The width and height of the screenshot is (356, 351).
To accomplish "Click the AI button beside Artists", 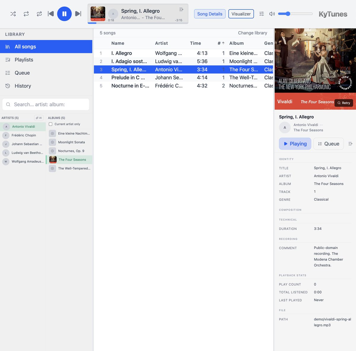I will coord(39,118).
